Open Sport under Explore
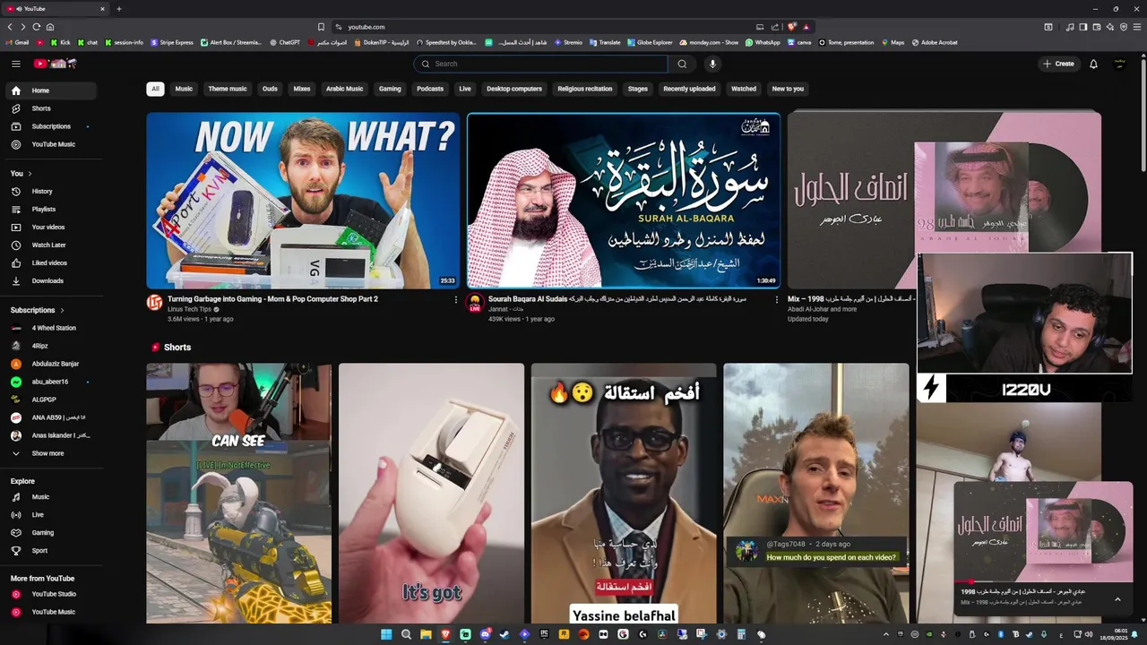The image size is (1147, 645). (52, 550)
